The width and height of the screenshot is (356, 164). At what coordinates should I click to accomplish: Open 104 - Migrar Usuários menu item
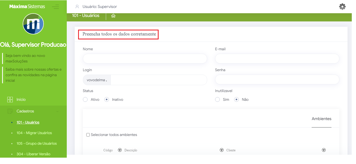pyautogui.click(x=34, y=133)
